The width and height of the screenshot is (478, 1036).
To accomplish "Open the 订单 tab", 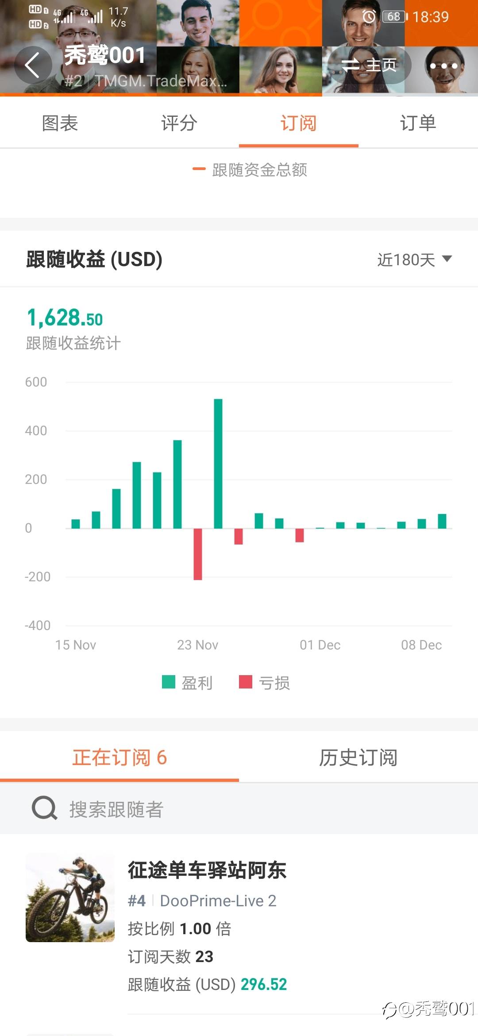I will point(418,123).
